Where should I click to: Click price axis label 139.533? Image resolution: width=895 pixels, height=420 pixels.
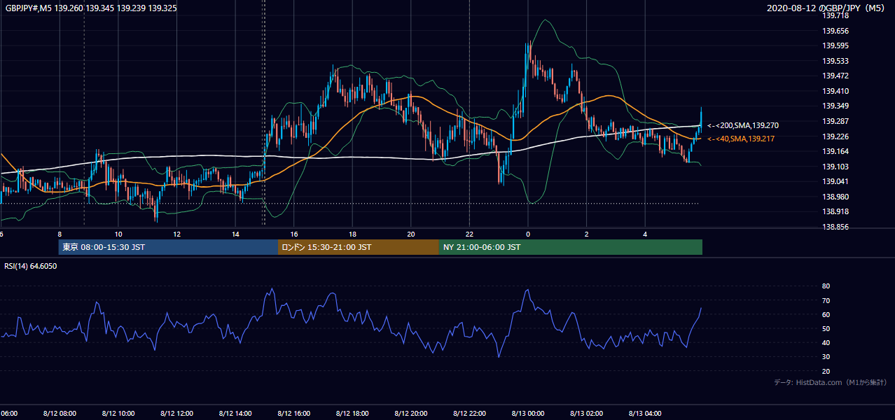(x=835, y=61)
